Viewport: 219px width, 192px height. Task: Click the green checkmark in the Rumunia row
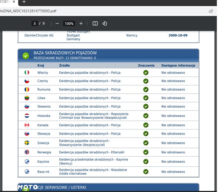pyautogui.click(x=146, y=89)
